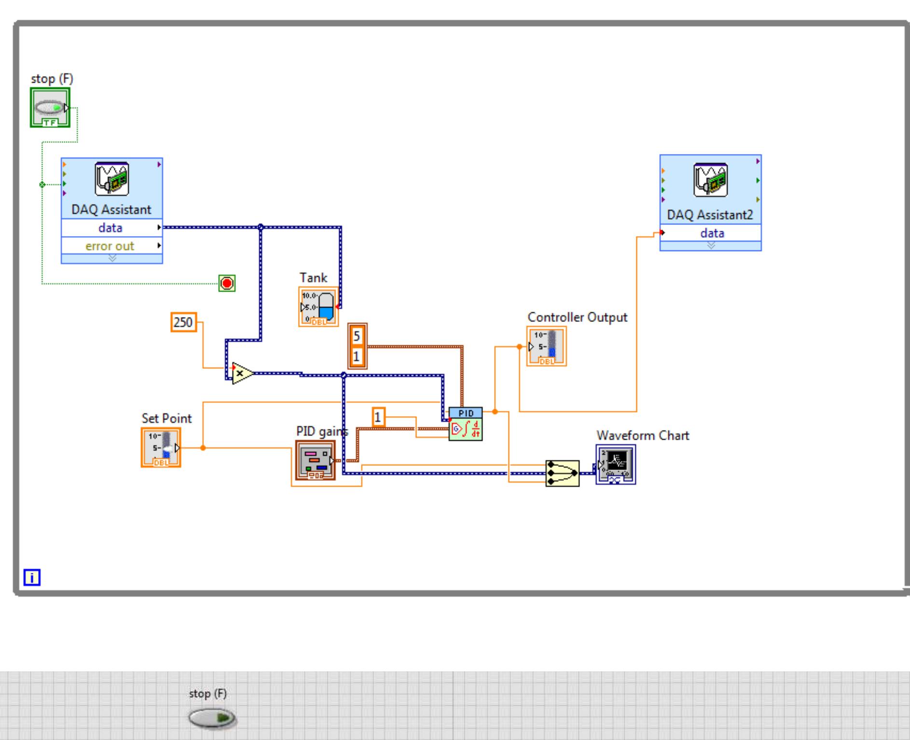Click the Tank label
Screen dimensions: 910x740
(313, 278)
